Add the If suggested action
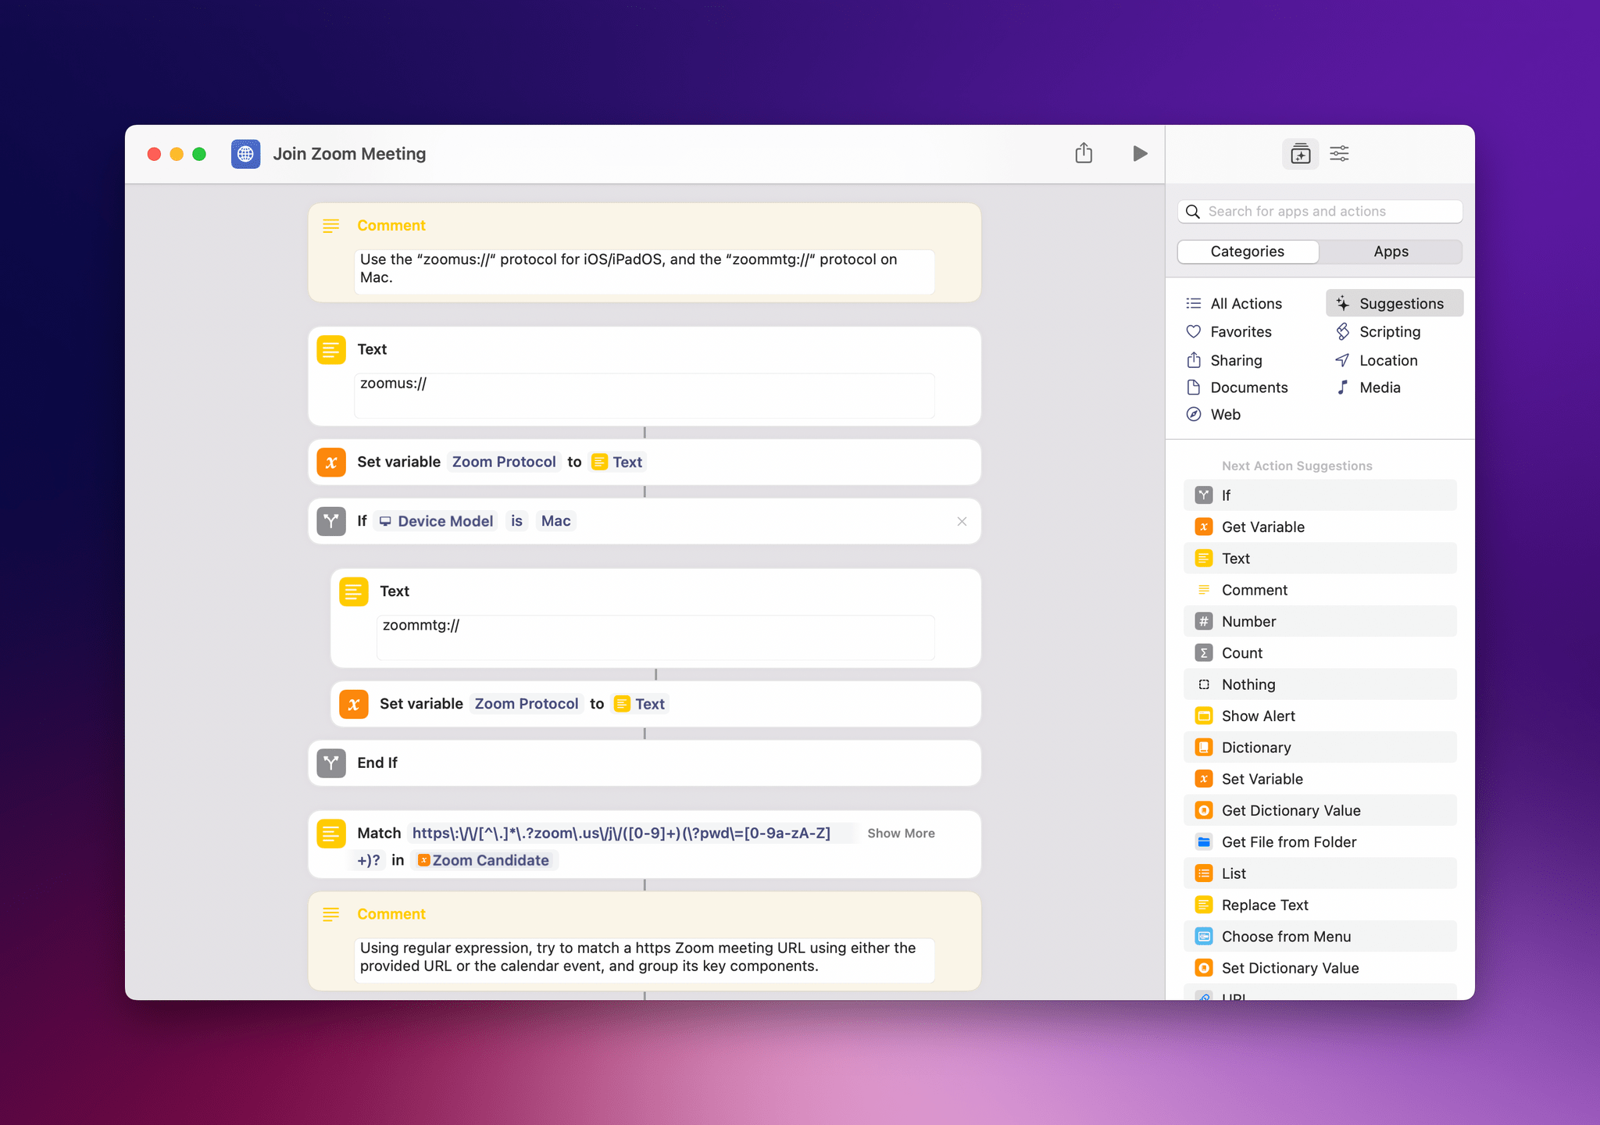 (1320, 495)
